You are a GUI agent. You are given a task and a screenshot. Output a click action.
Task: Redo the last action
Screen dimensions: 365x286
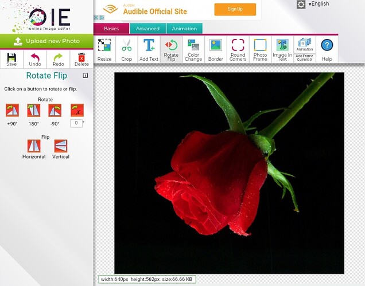tap(58, 60)
